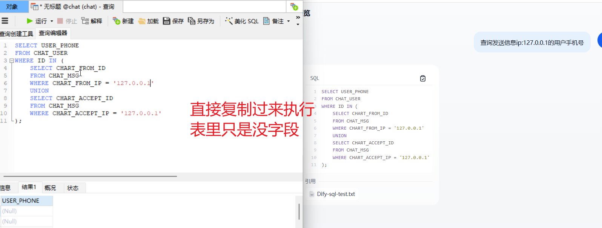The width and height of the screenshot is (602, 228).
Task: Switch to 查询编辑器 tab
Action: (x=53, y=33)
